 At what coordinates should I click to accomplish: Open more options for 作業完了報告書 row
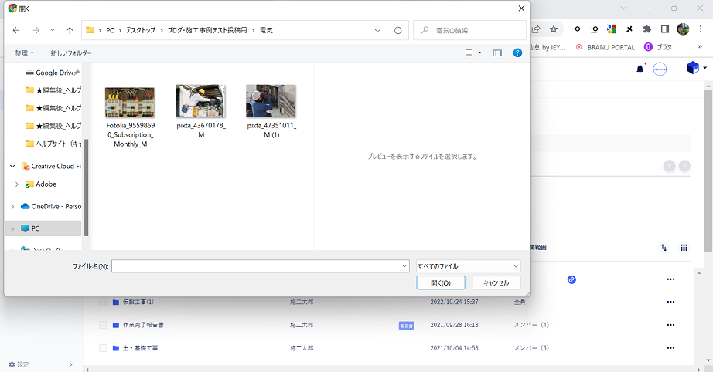(670, 325)
